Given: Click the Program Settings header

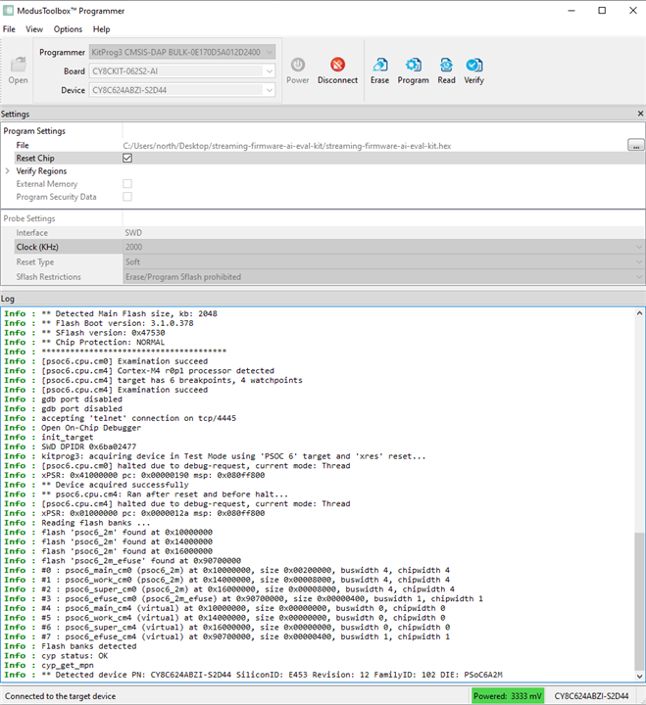Looking at the screenshot, I should click(x=34, y=131).
